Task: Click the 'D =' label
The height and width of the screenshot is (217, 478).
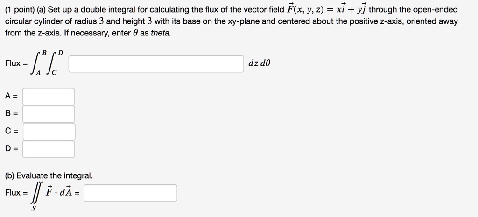Action: [12, 149]
